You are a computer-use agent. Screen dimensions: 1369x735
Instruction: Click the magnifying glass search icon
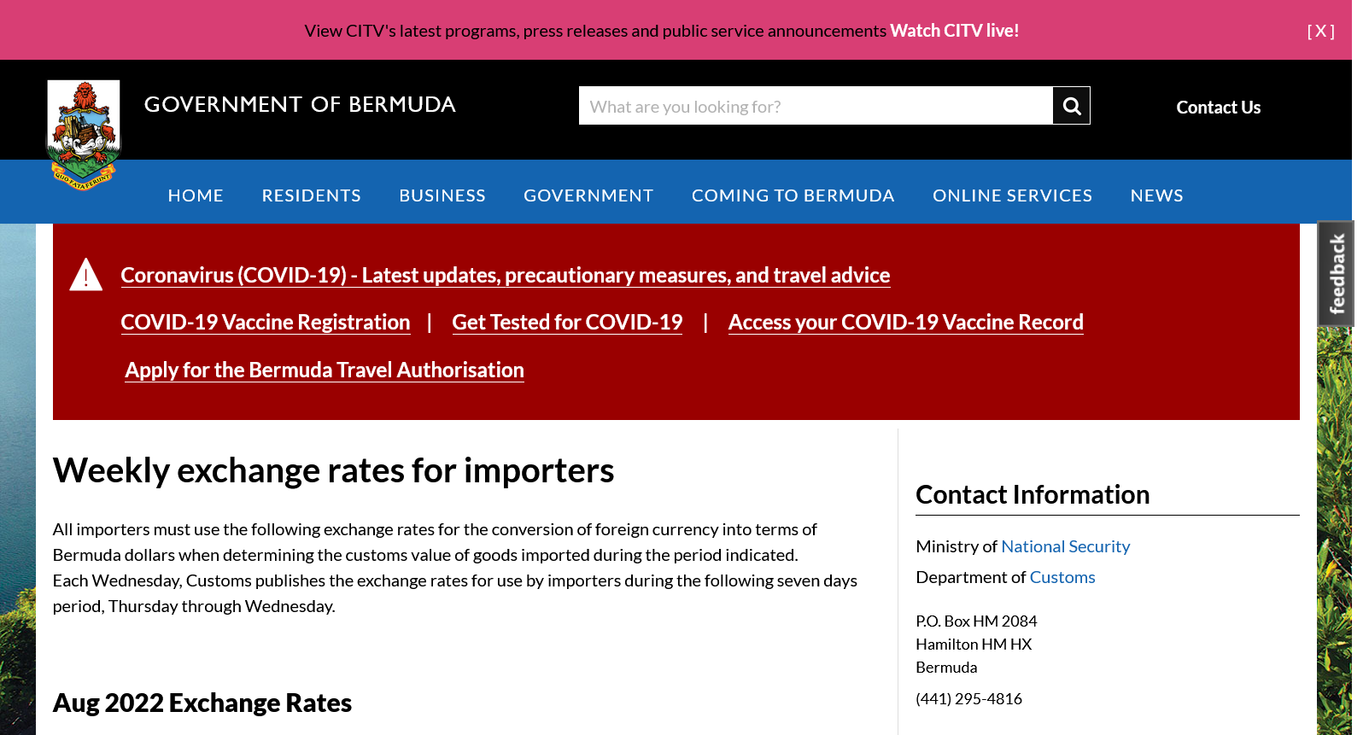coord(1071,106)
